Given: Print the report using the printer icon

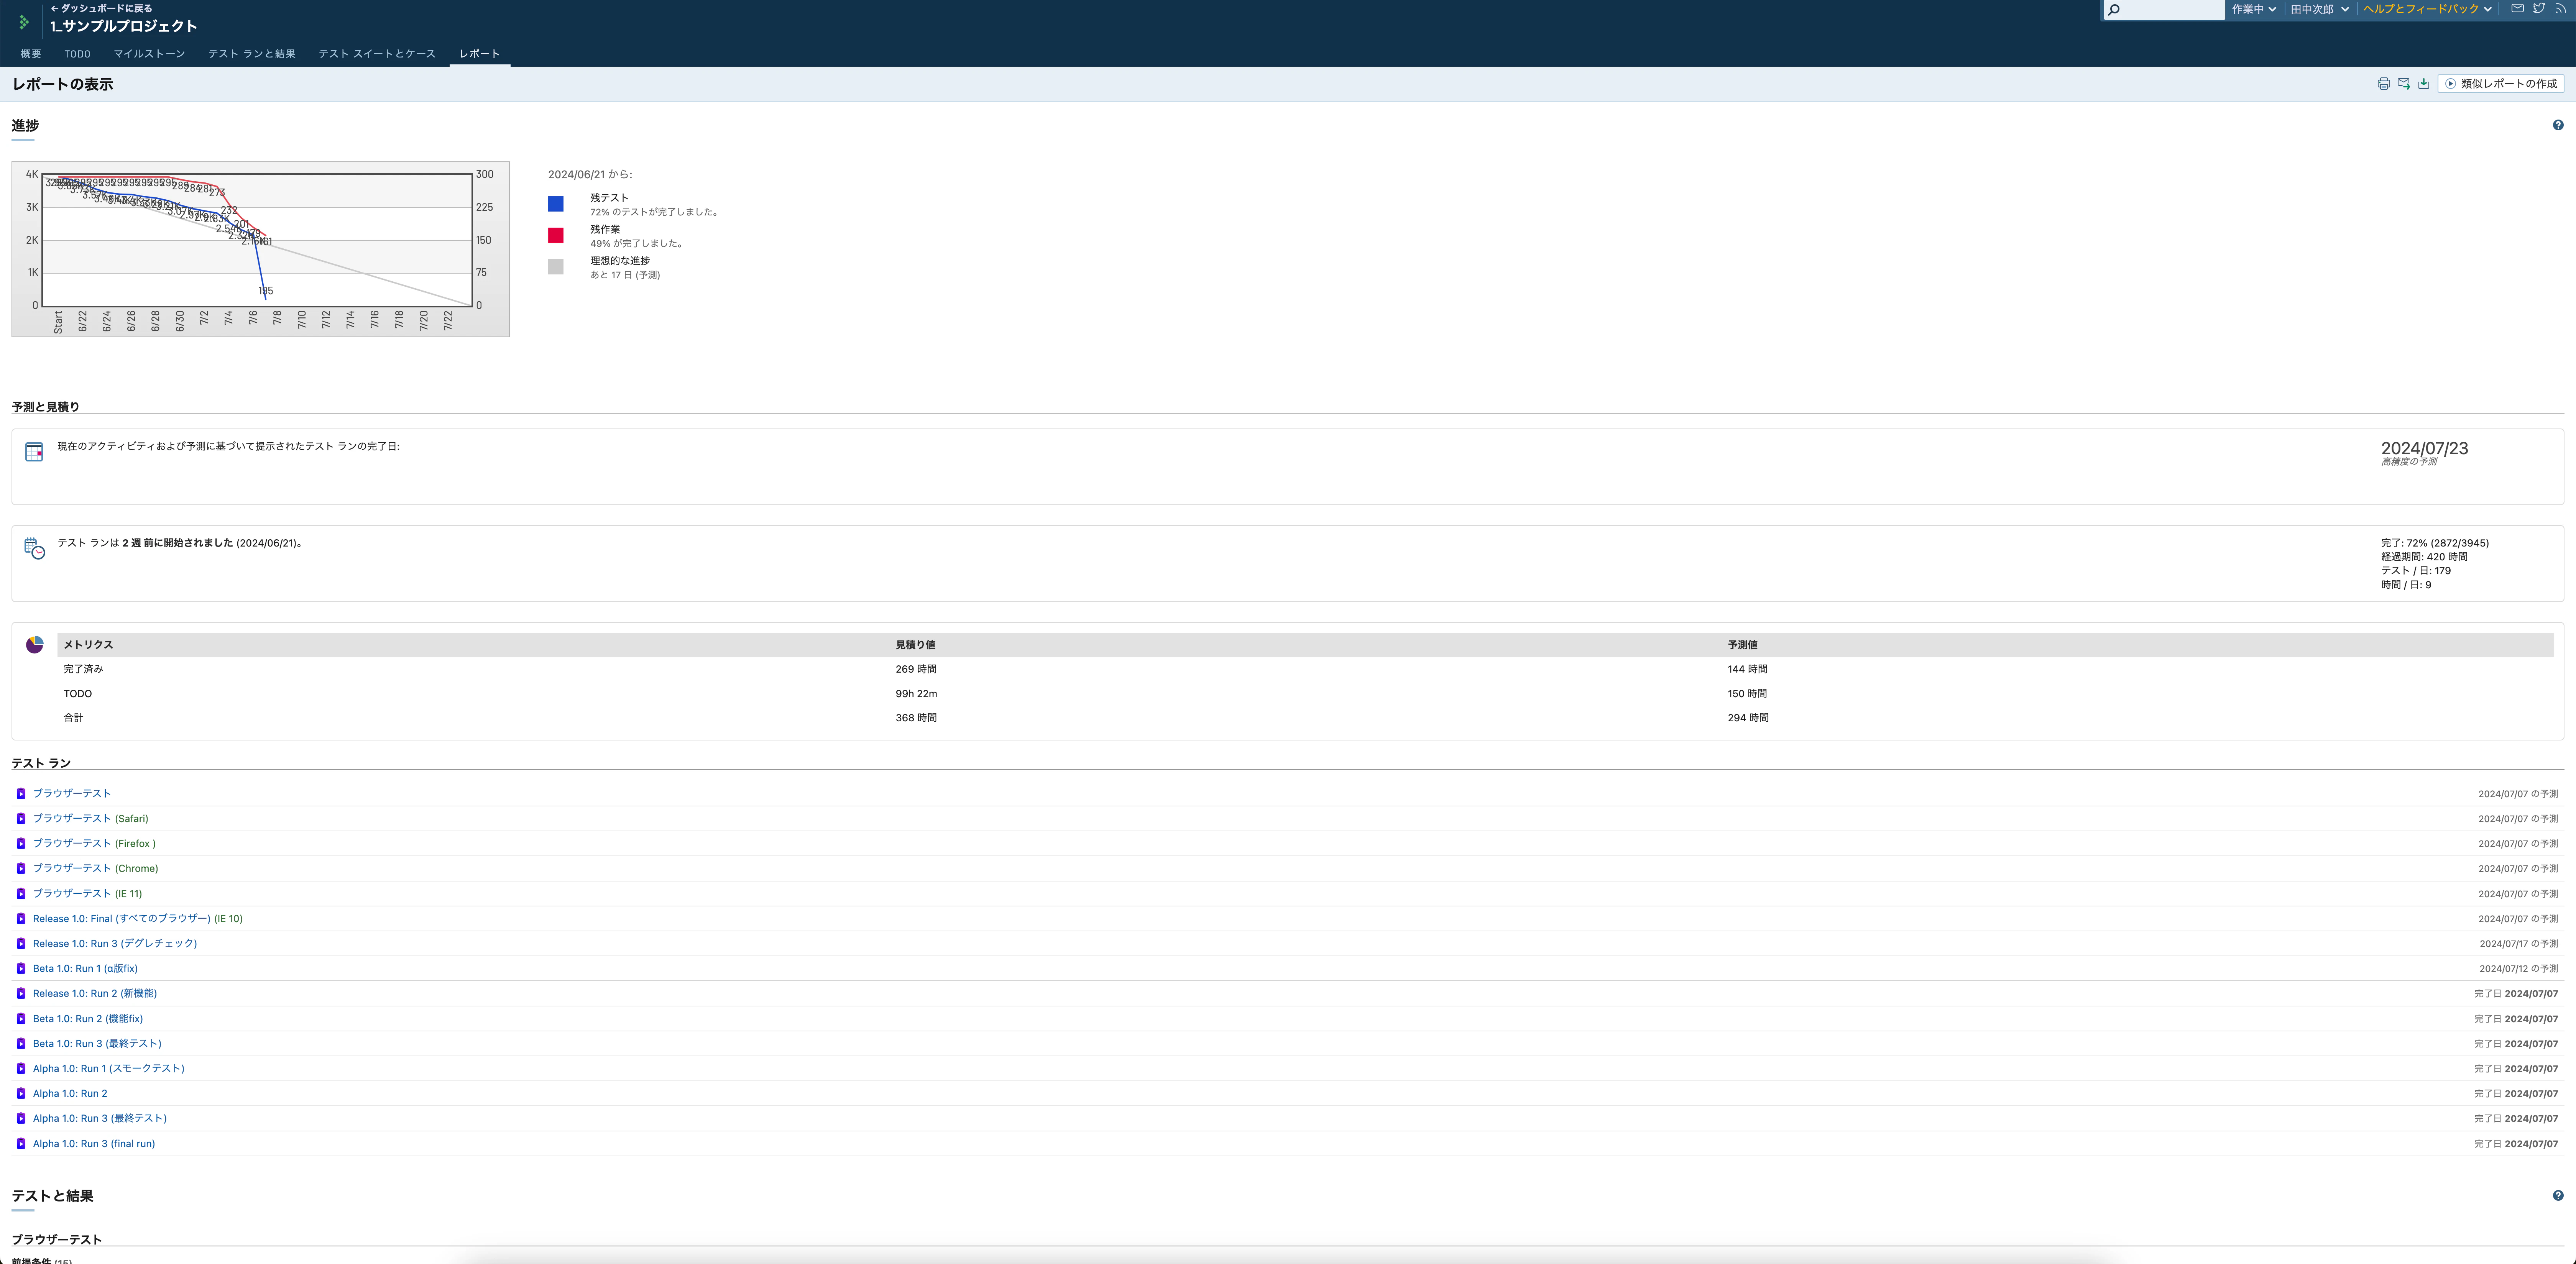Looking at the screenshot, I should click(x=2383, y=84).
